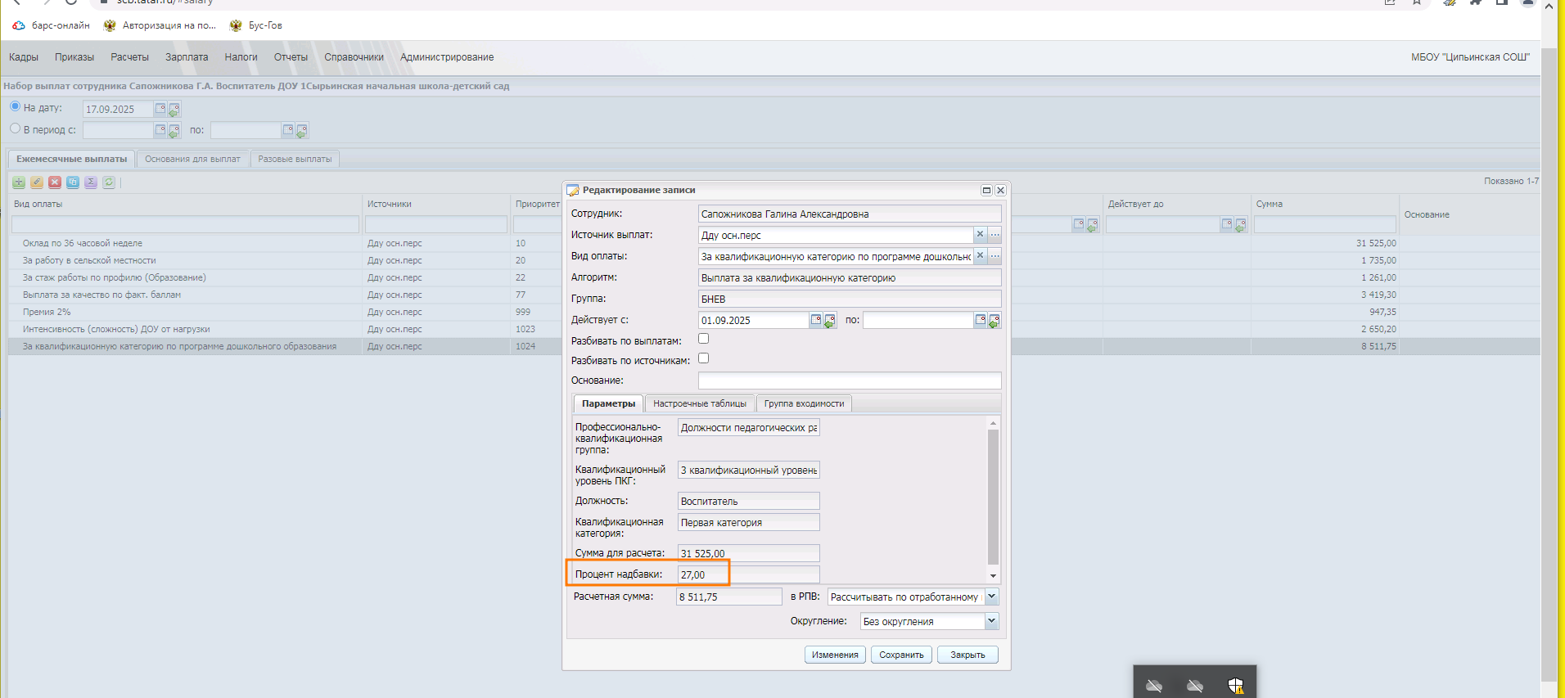Switch to the 'Группа входимости' tab
Viewport: 1565px width, 698px height.
coord(804,403)
